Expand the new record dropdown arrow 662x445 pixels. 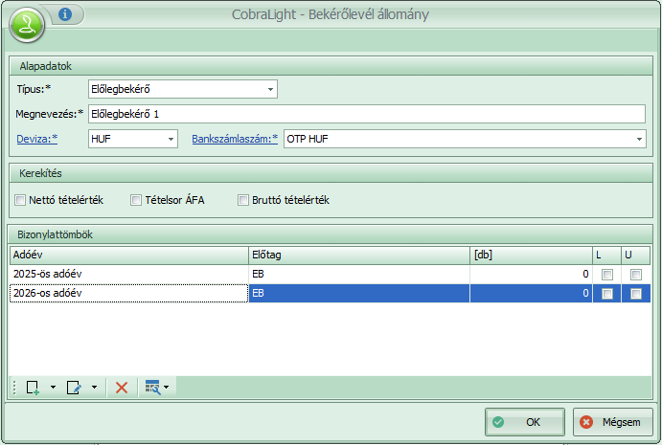click(x=53, y=388)
